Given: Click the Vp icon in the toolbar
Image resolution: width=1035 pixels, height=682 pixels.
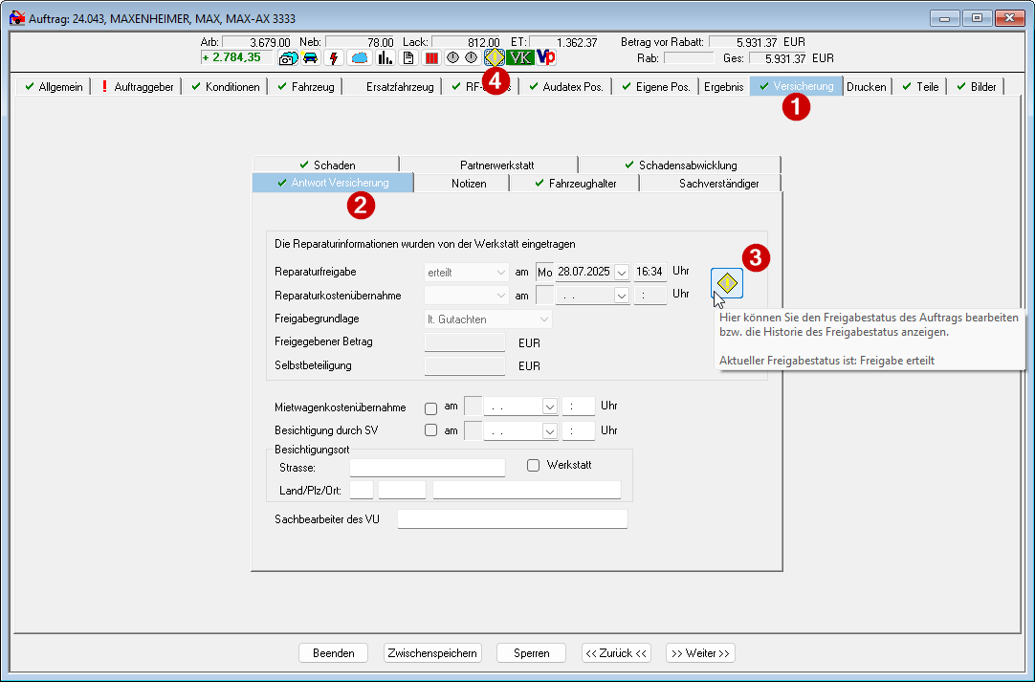Looking at the screenshot, I should click(x=546, y=58).
